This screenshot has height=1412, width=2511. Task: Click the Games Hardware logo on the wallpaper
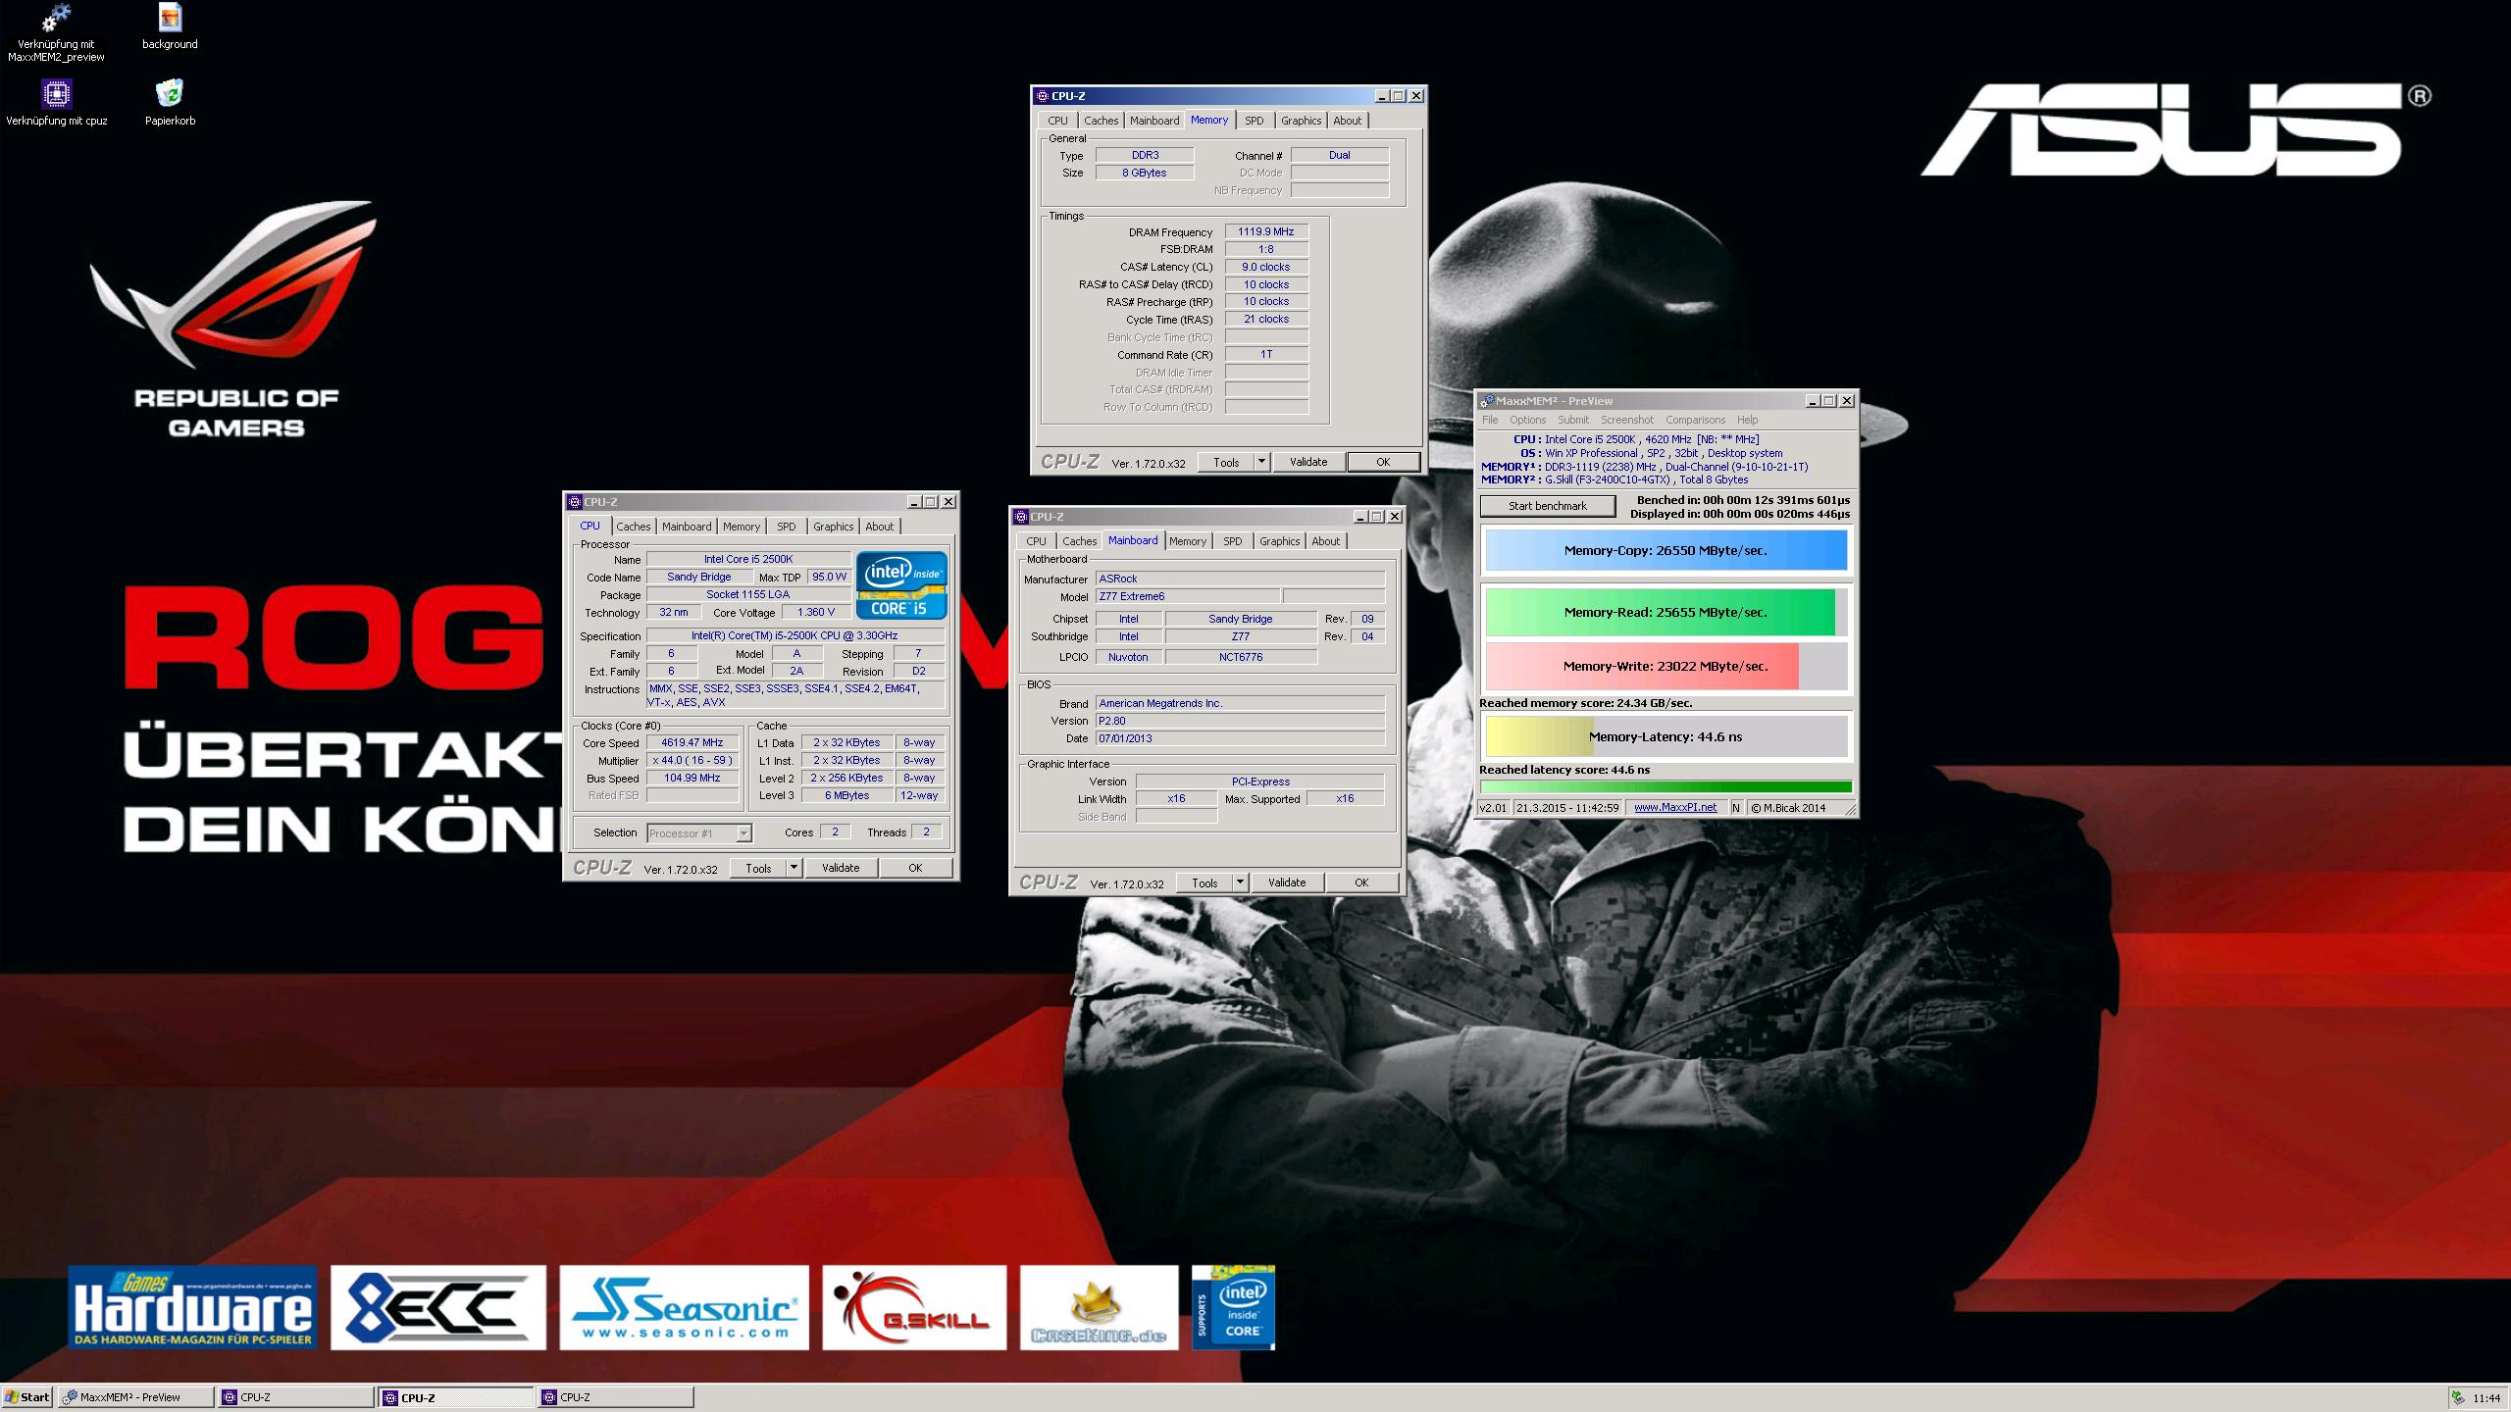(x=192, y=1307)
